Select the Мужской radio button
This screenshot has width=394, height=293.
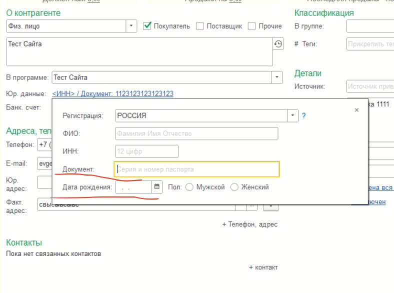(189, 187)
